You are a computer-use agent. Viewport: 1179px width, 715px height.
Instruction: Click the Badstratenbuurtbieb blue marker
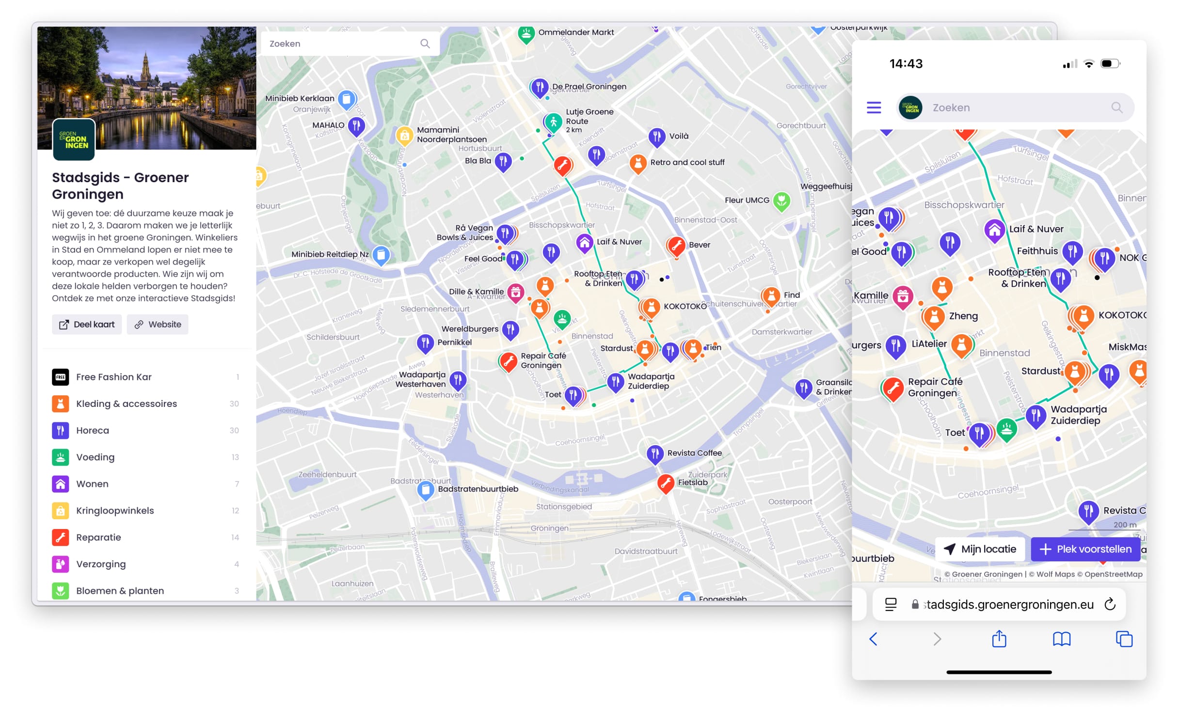click(426, 490)
